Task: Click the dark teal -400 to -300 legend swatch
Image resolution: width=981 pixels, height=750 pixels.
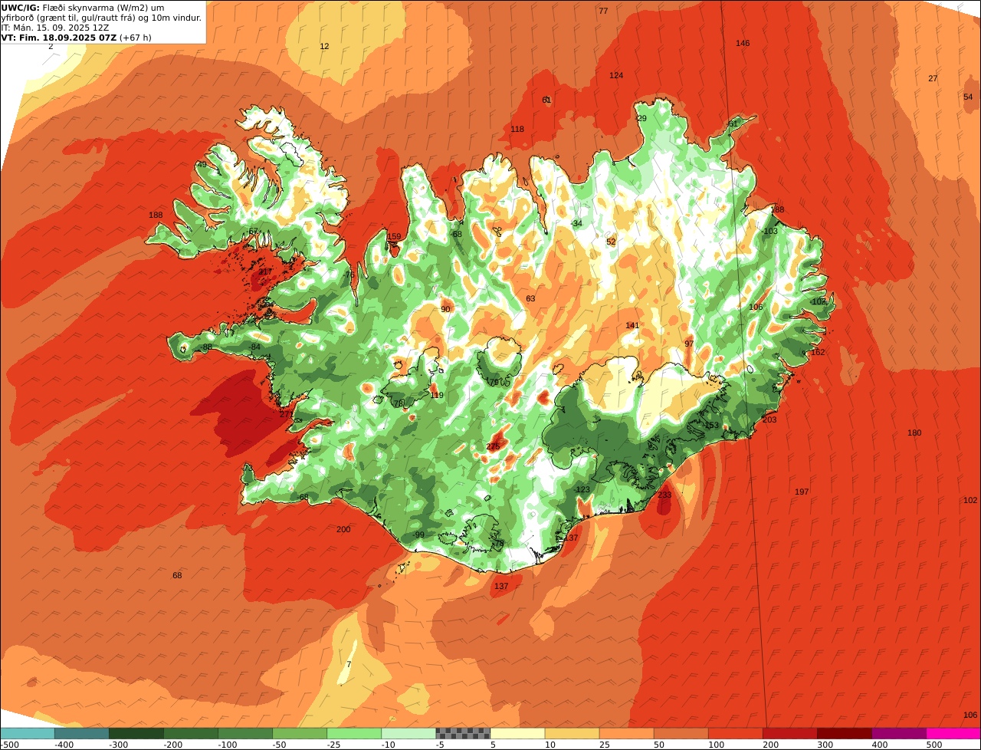Action: click(x=82, y=733)
